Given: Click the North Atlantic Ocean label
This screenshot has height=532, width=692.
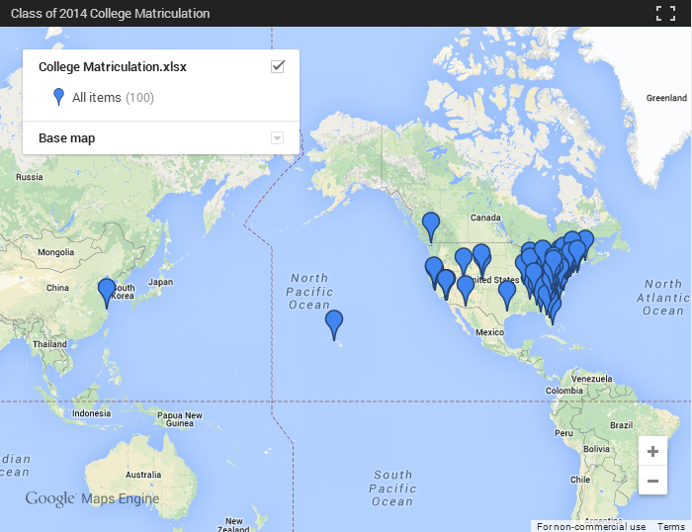Looking at the screenshot, I should pos(663,297).
